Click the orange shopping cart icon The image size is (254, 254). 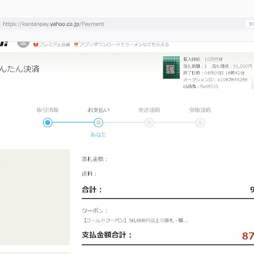[x=76, y=44]
